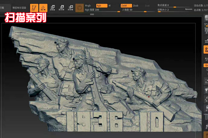Select the Move tool

pyautogui.click(x=53, y=8)
